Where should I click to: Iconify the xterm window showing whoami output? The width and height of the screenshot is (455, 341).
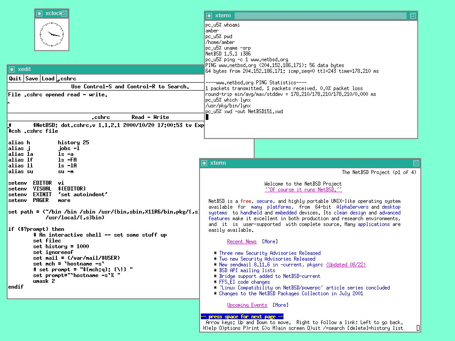tap(209, 16)
